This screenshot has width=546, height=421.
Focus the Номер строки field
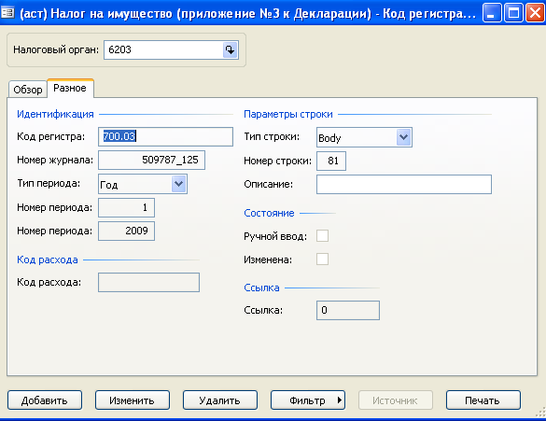tap(331, 161)
